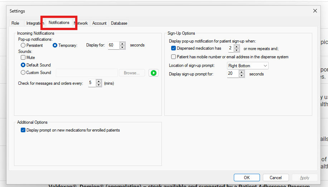Choose the Custom Sound option

point(36,73)
